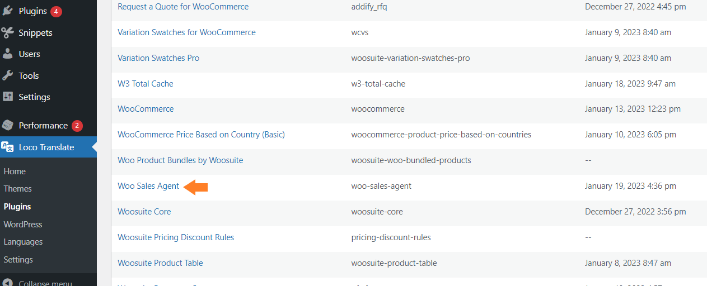Open Variation Swatches Pro link
707x286 pixels.
(158, 58)
